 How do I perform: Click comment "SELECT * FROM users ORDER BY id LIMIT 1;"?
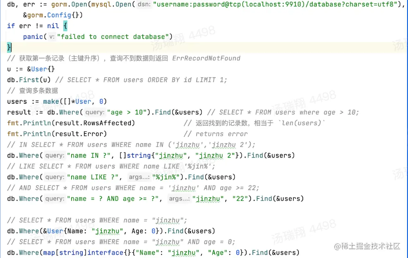pyautogui.click(x=141, y=80)
